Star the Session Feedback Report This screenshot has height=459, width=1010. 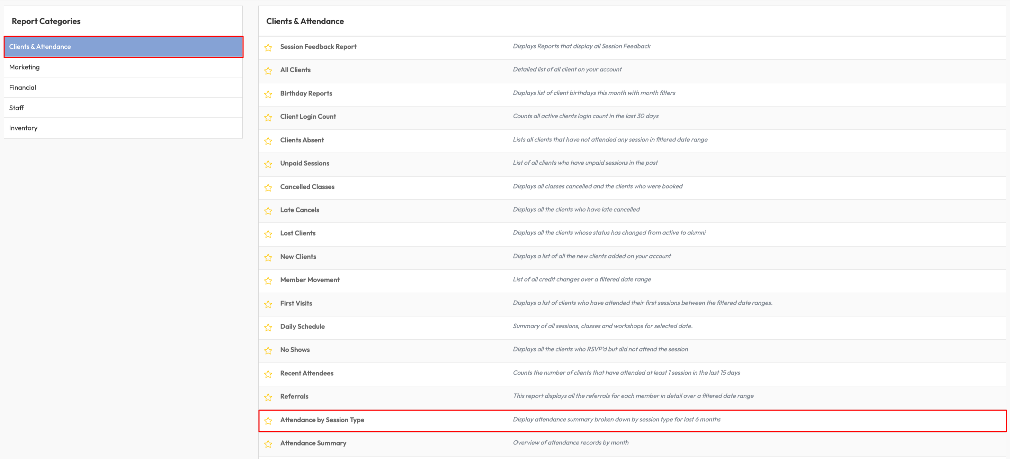click(x=268, y=47)
